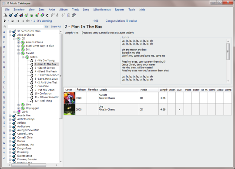Click the remaining time "-4:06" display

(95, 21)
